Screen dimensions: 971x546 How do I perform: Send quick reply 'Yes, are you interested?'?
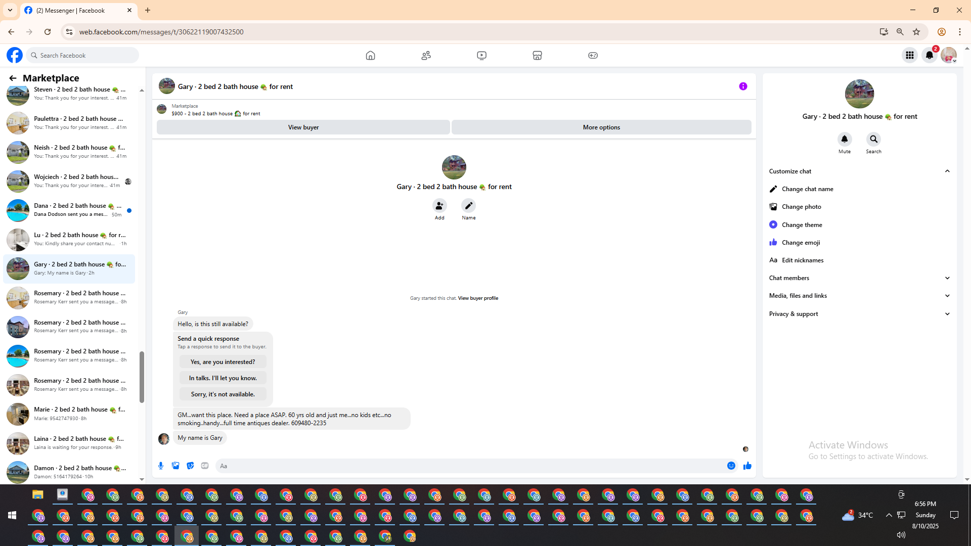pyautogui.click(x=223, y=362)
